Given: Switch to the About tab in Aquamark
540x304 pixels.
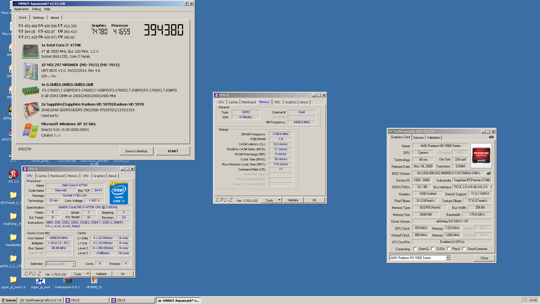Looking at the screenshot, I should point(55,18).
